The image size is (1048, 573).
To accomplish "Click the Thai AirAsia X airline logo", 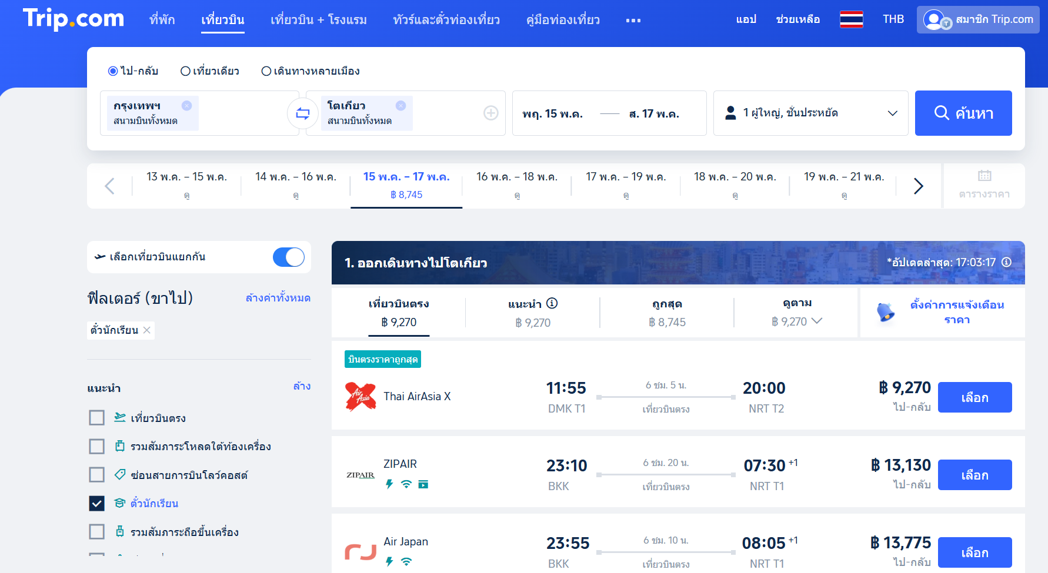I will (x=361, y=397).
